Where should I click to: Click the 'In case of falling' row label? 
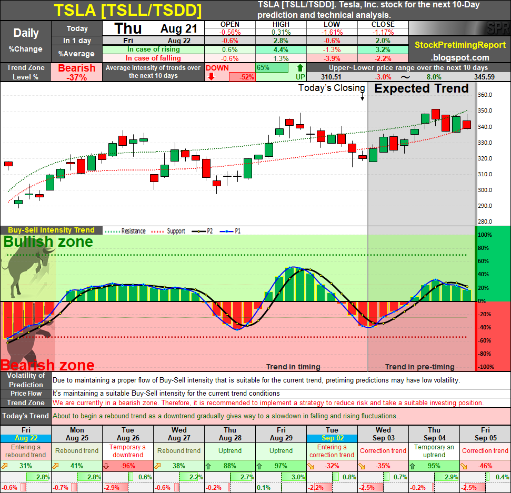coord(154,58)
